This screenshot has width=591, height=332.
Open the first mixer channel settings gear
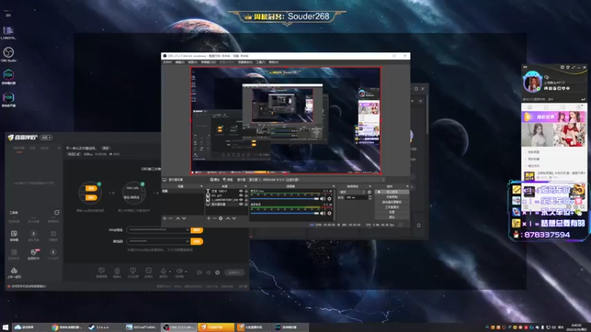coord(329,198)
